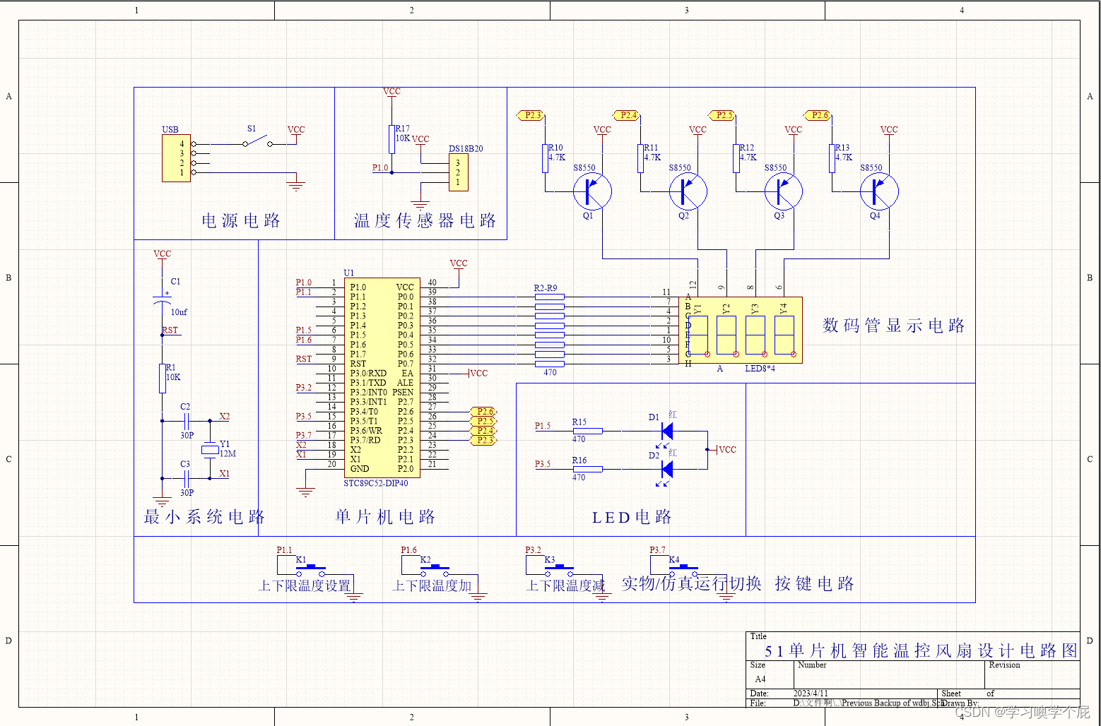Click the 按键电路 label

point(815,584)
